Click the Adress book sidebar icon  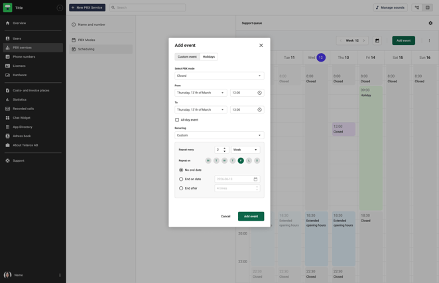tap(7, 136)
